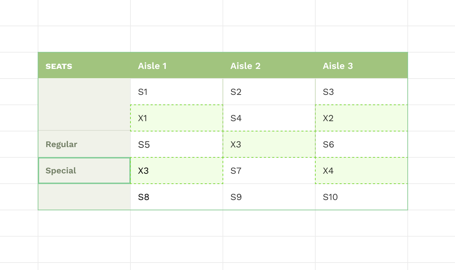Select the X3 cell under Aisle 2

point(269,145)
